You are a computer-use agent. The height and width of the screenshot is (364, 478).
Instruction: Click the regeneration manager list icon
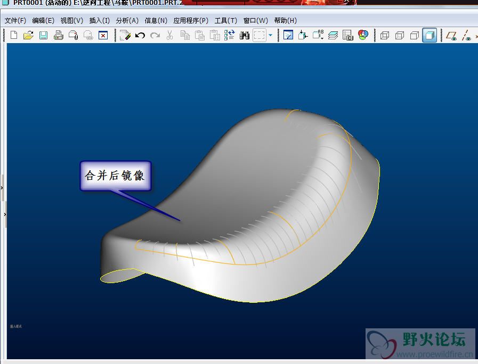click(x=230, y=35)
